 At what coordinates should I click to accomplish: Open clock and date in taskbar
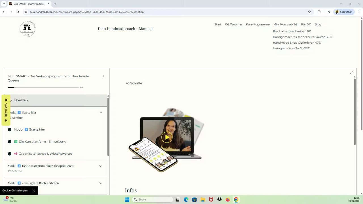354,199
